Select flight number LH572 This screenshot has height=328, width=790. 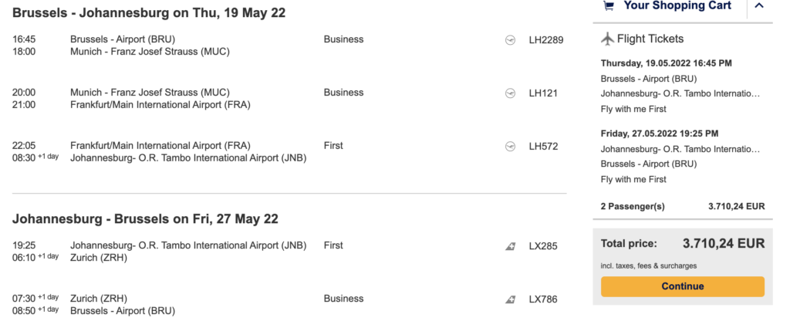click(x=542, y=146)
